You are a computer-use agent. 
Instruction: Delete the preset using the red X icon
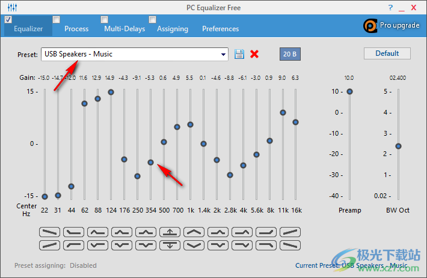click(254, 54)
